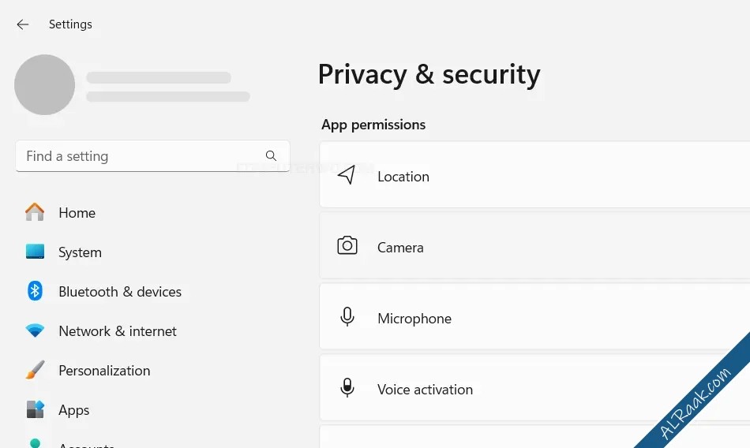This screenshot has height=448, width=750.
Task: Open Apps settings
Action: pos(73,410)
